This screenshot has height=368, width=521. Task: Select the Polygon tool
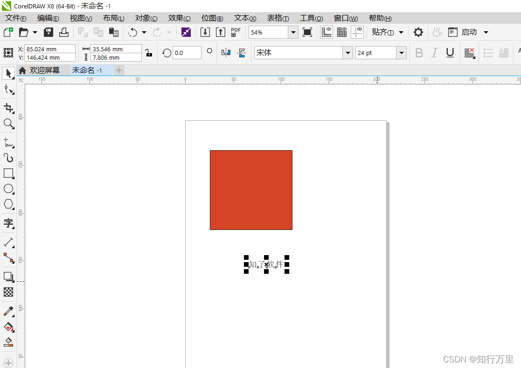point(8,204)
